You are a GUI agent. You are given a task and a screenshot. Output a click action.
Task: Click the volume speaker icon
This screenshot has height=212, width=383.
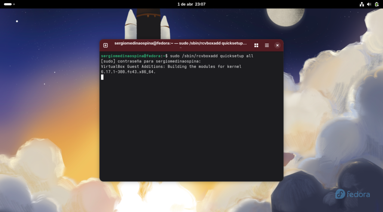369,4
